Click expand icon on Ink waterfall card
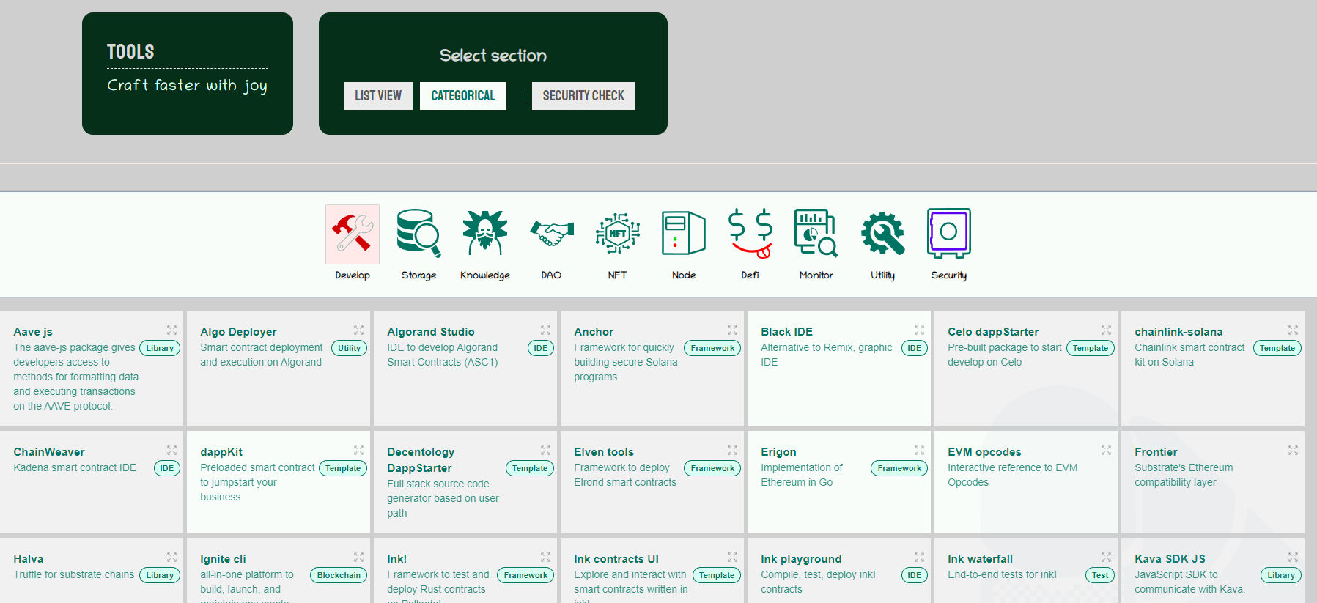The image size is (1317, 603). (1106, 558)
